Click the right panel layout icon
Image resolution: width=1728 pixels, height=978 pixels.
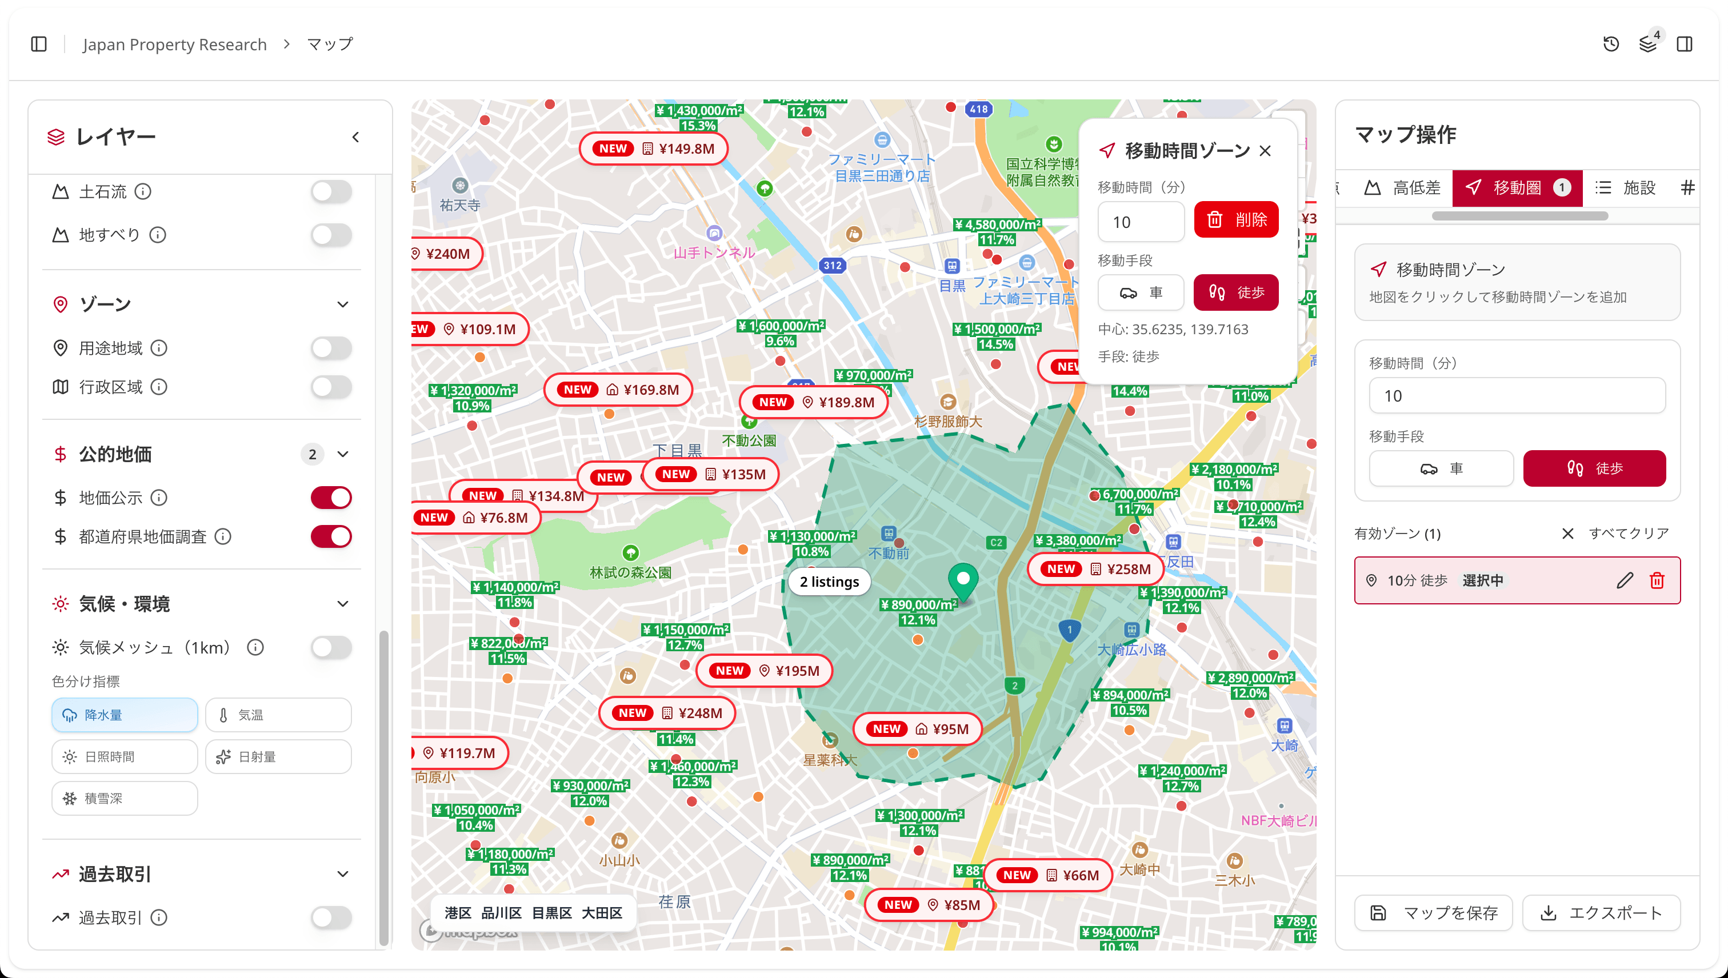[1685, 45]
